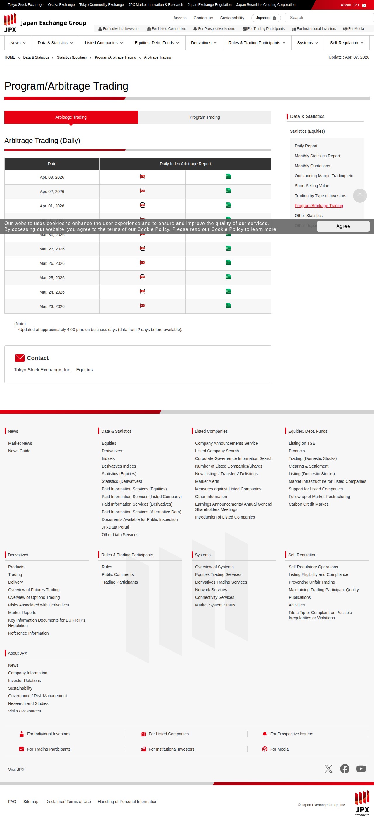
Task: Open the PDF report for Mar. 23, 2026
Action: click(143, 305)
